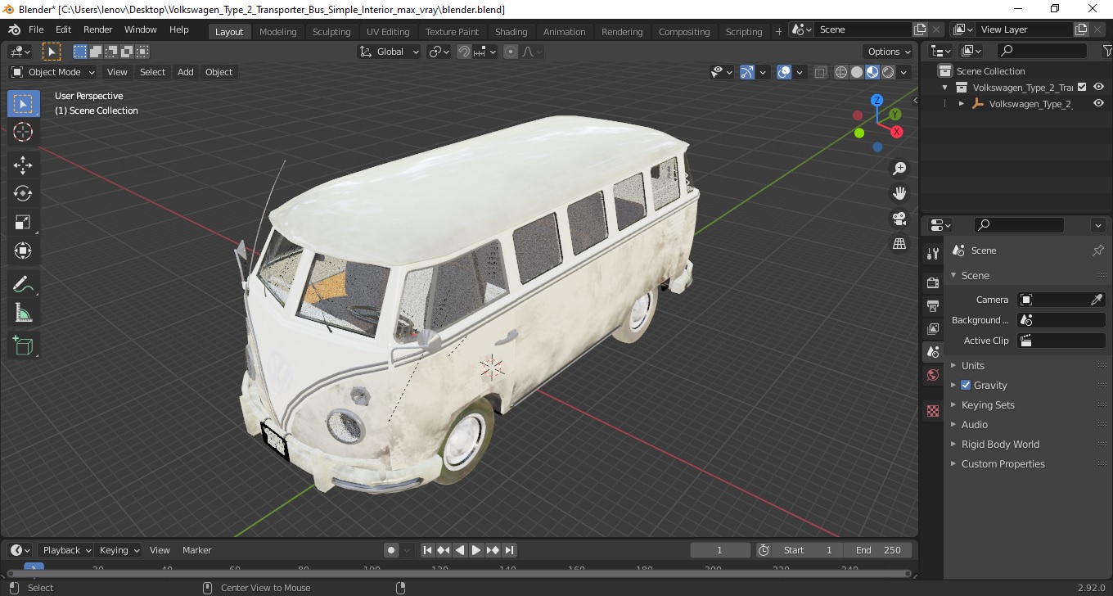Expand the Rigid Body World panel
The image size is (1113, 596).
click(999, 444)
